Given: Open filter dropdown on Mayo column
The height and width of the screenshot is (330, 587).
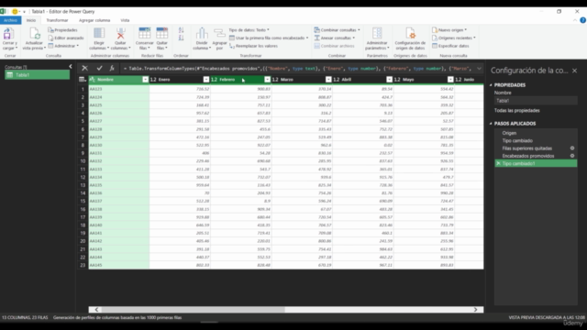Looking at the screenshot, I should click(450, 80).
